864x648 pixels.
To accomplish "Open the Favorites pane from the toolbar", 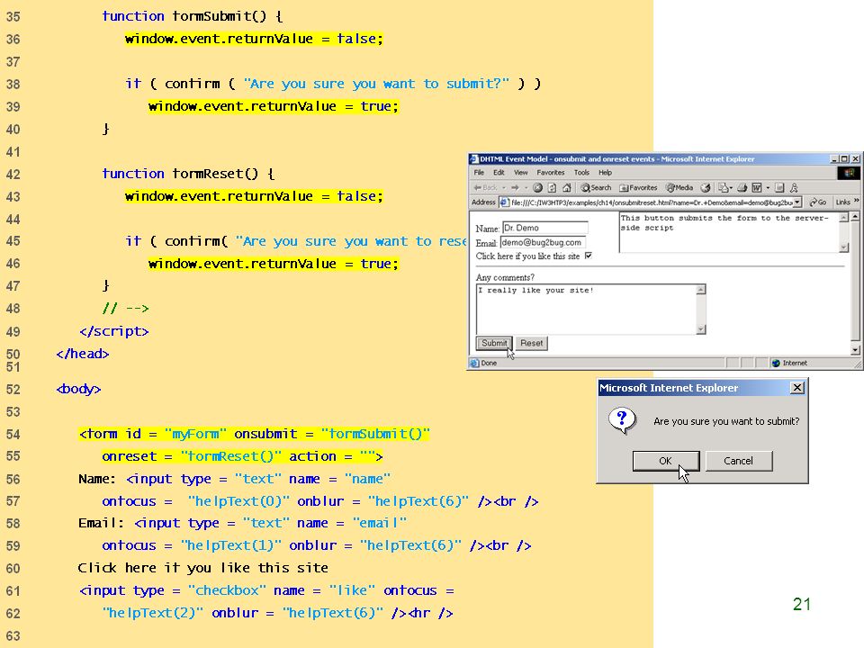I will (x=638, y=188).
